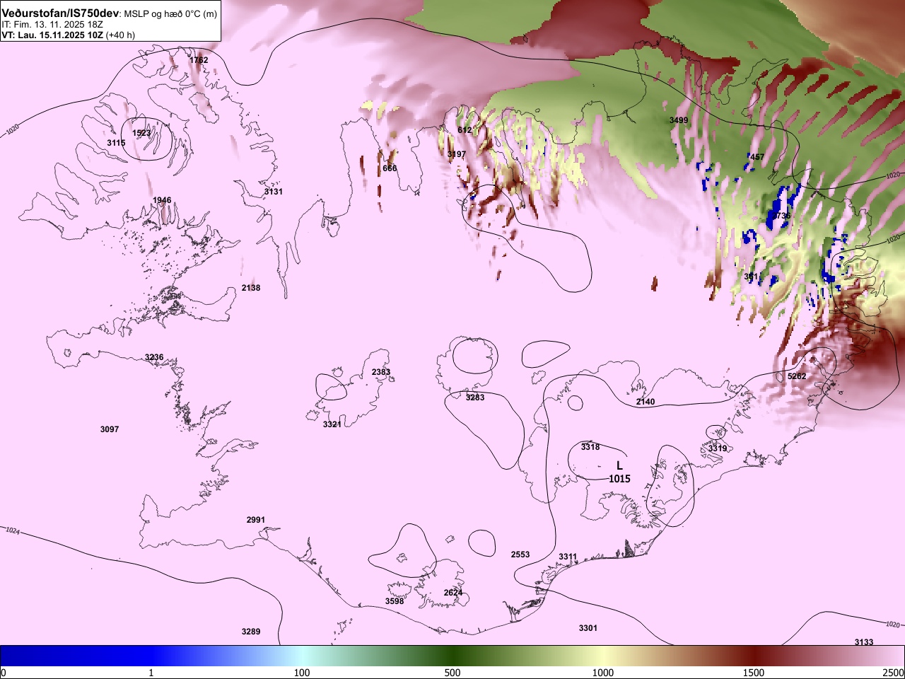The height and width of the screenshot is (679, 905).
Task: Click the 1015 pressure value under L
Action: (x=619, y=479)
